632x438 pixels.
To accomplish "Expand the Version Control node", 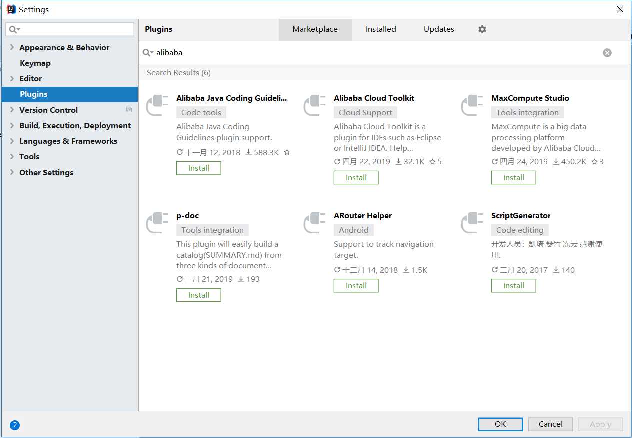I will tap(12, 110).
